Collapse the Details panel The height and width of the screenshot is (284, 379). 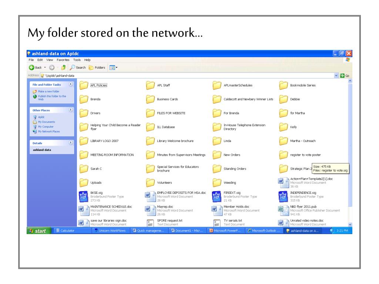point(71,143)
